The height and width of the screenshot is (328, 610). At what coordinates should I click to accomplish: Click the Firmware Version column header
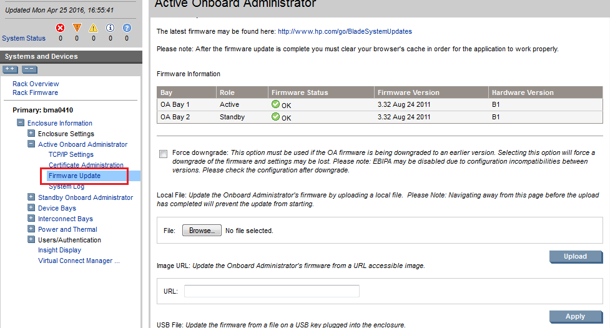(431, 92)
